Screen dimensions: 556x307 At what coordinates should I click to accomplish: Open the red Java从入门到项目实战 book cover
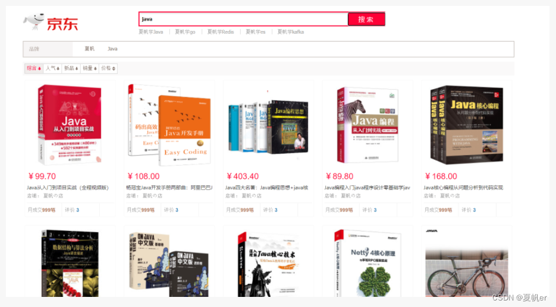70,125
